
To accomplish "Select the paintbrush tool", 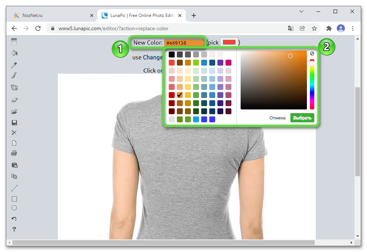I will (x=14, y=76).
